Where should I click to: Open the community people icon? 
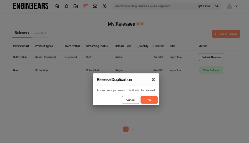tap(105, 6)
